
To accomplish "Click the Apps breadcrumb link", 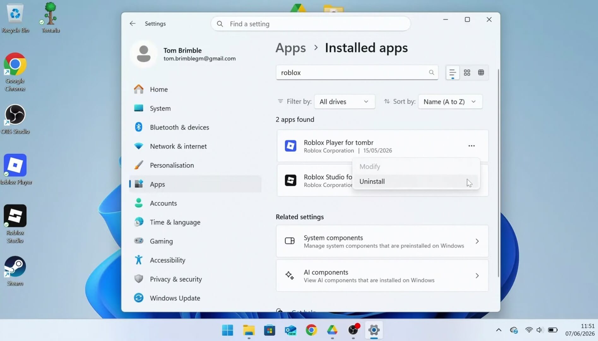I will click(290, 48).
